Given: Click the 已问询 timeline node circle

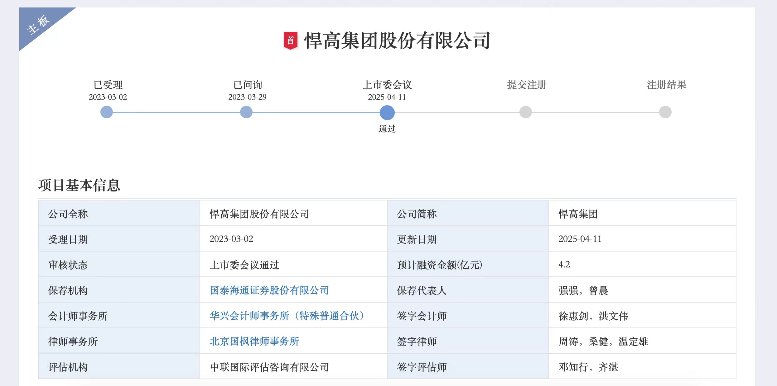Looking at the screenshot, I should coord(246,112).
